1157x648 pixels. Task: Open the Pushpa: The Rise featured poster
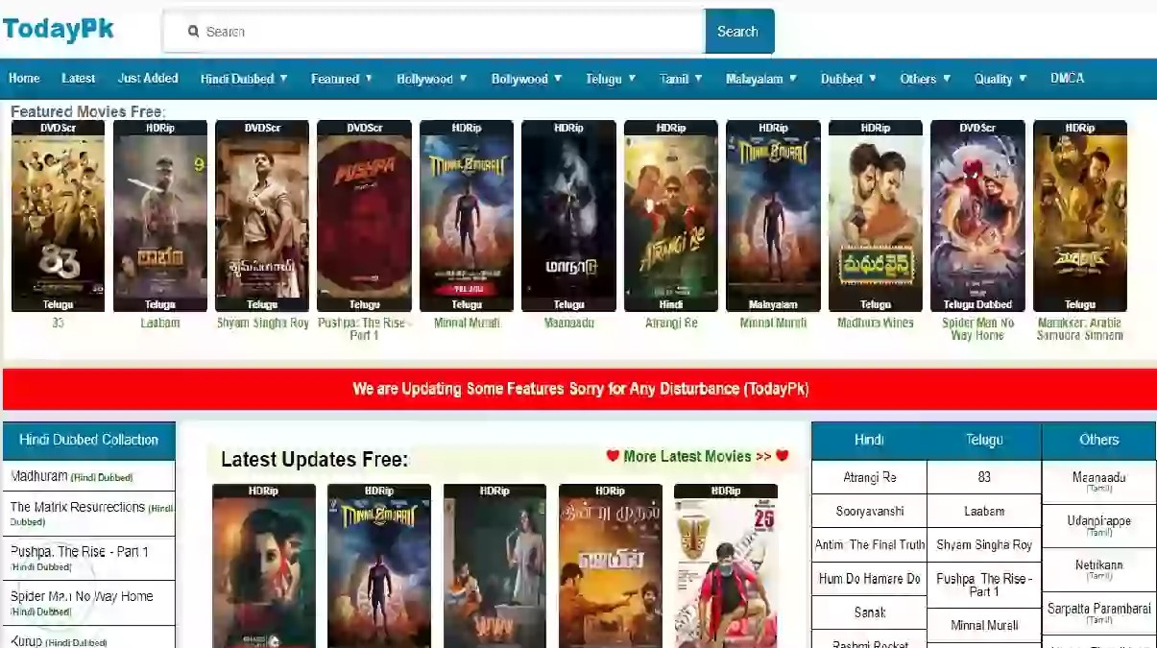pyautogui.click(x=364, y=216)
